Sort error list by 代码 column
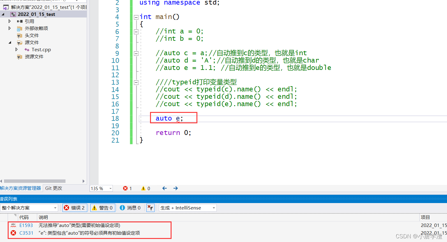Screen dimensions: 447x242 27,217
